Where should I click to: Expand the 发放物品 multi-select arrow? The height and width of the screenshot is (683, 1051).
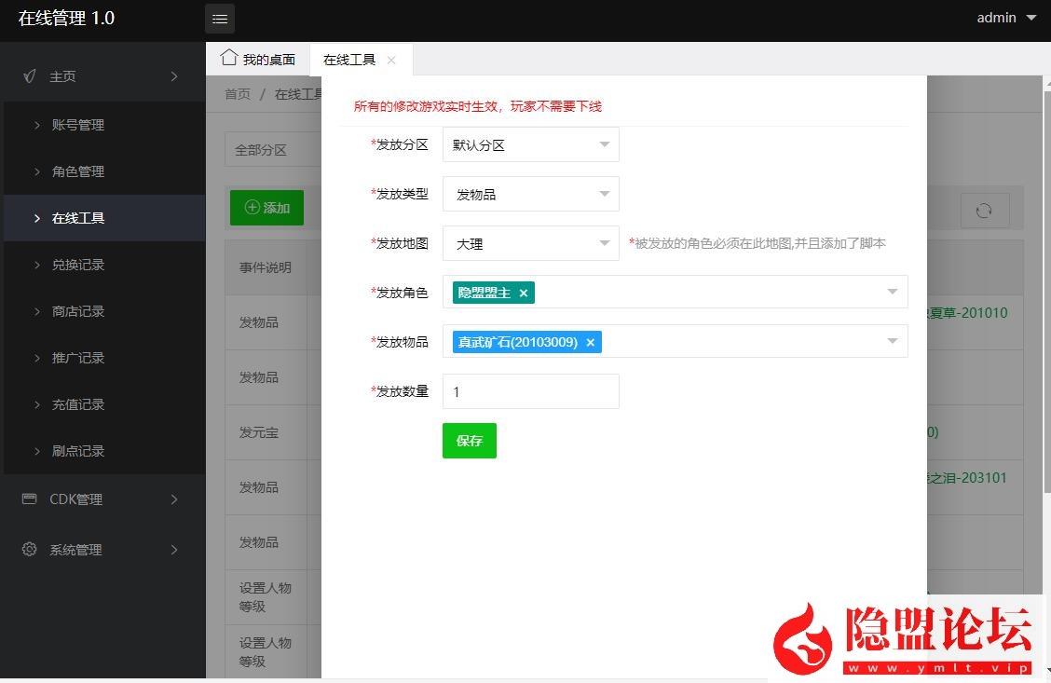click(x=892, y=342)
